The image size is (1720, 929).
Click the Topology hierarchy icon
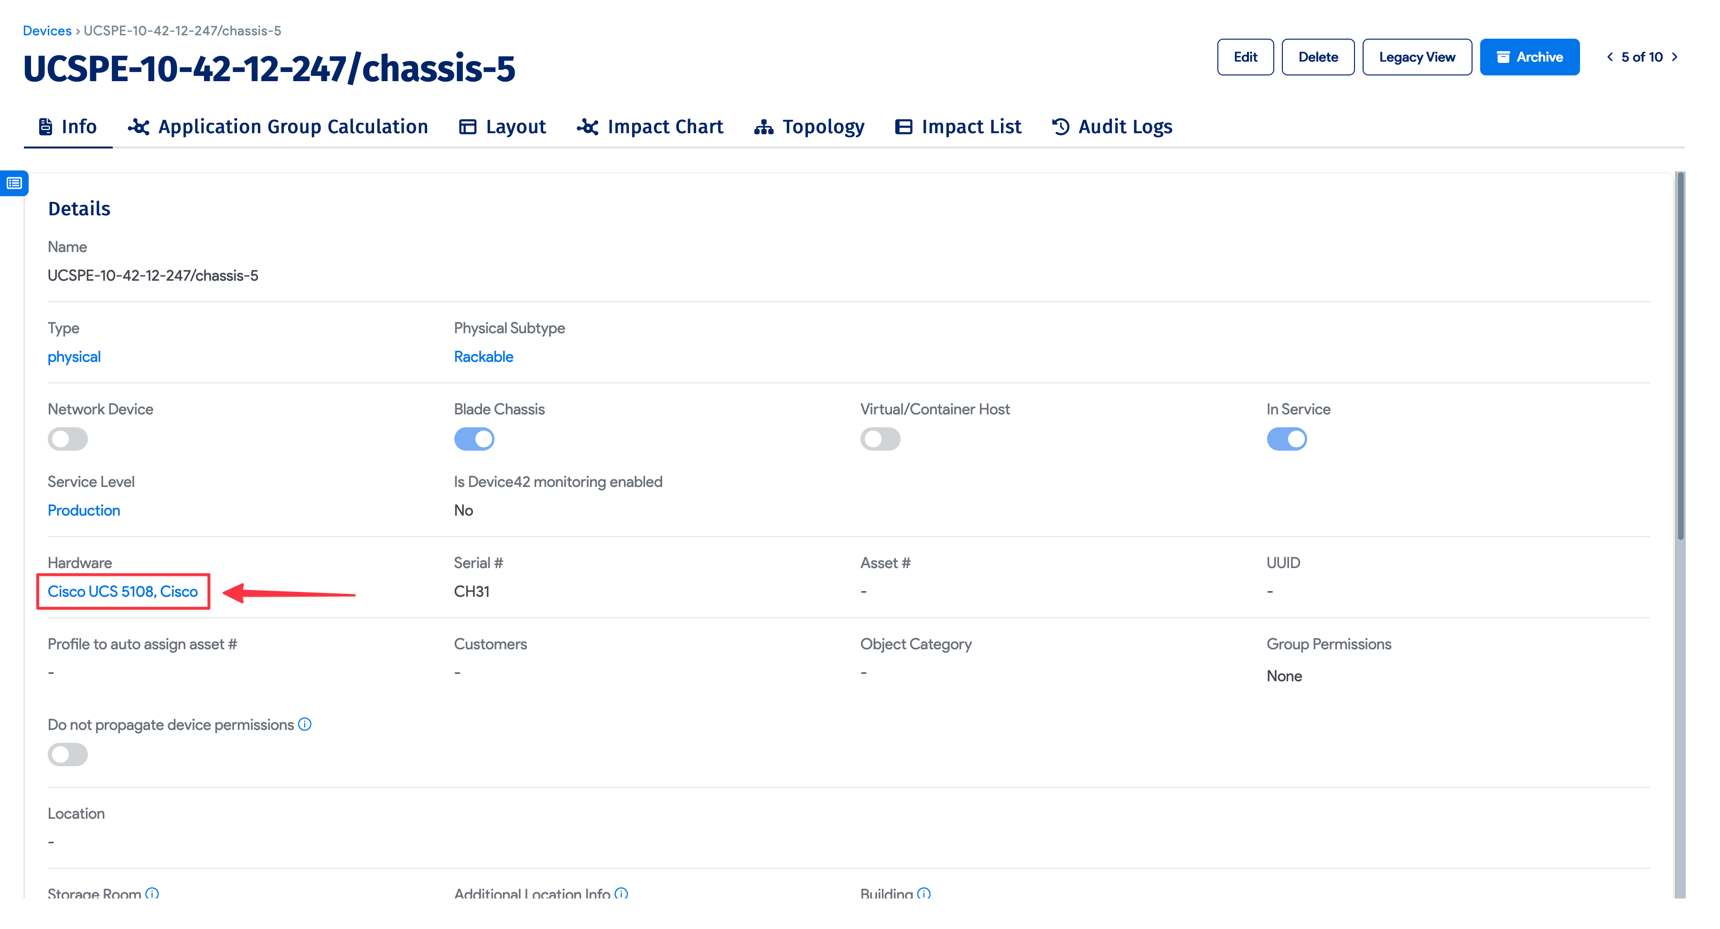[x=763, y=127]
